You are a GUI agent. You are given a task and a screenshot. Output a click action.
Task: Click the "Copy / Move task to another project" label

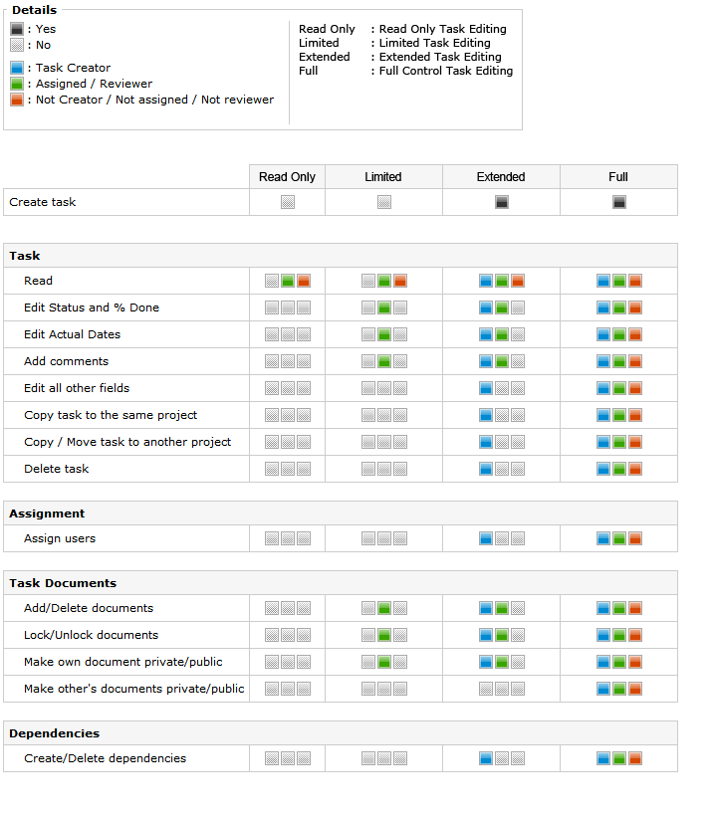[x=127, y=442]
